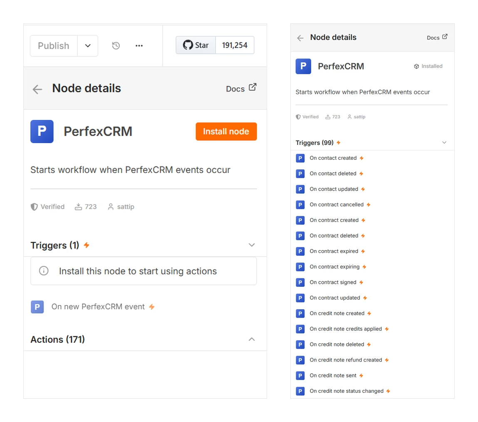Viewport: 478px width, 422px height.
Task: Click lightning icon next to Triggers (1)
Action: click(87, 245)
